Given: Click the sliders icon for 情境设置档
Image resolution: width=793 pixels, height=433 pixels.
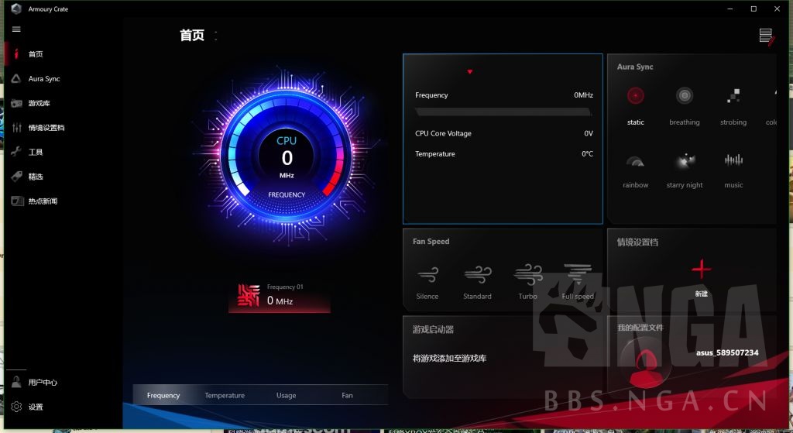Looking at the screenshot, I should click(17, 128).
